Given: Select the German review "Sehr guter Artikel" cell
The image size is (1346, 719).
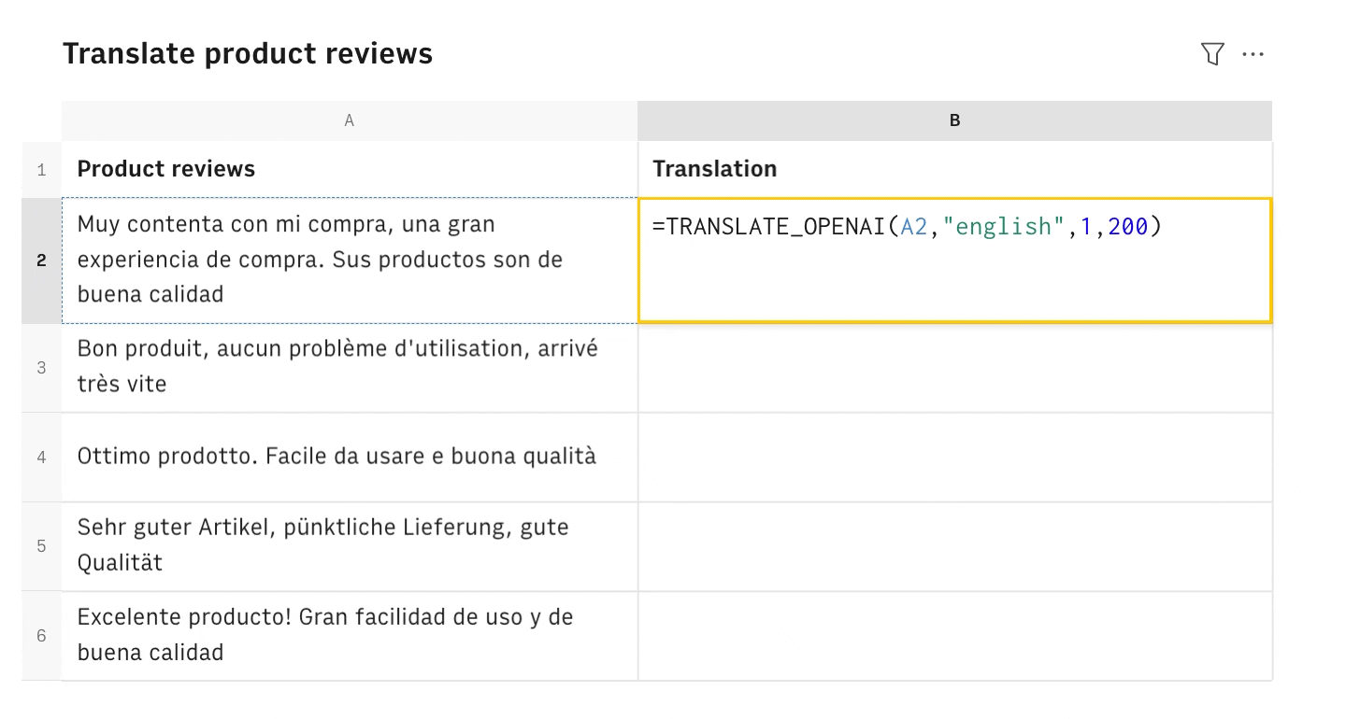Looking at the screenshot, I should point(350,545).
